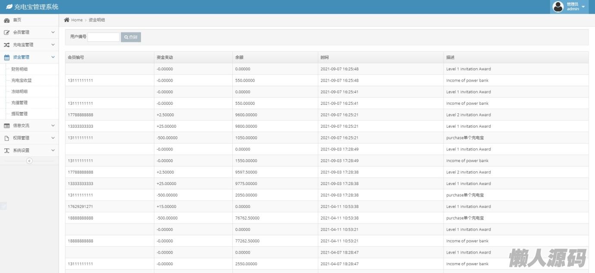This screenshot has width=595, height=273.
Task: Click the list icon next to 信息交流
Action: (7, 126)
